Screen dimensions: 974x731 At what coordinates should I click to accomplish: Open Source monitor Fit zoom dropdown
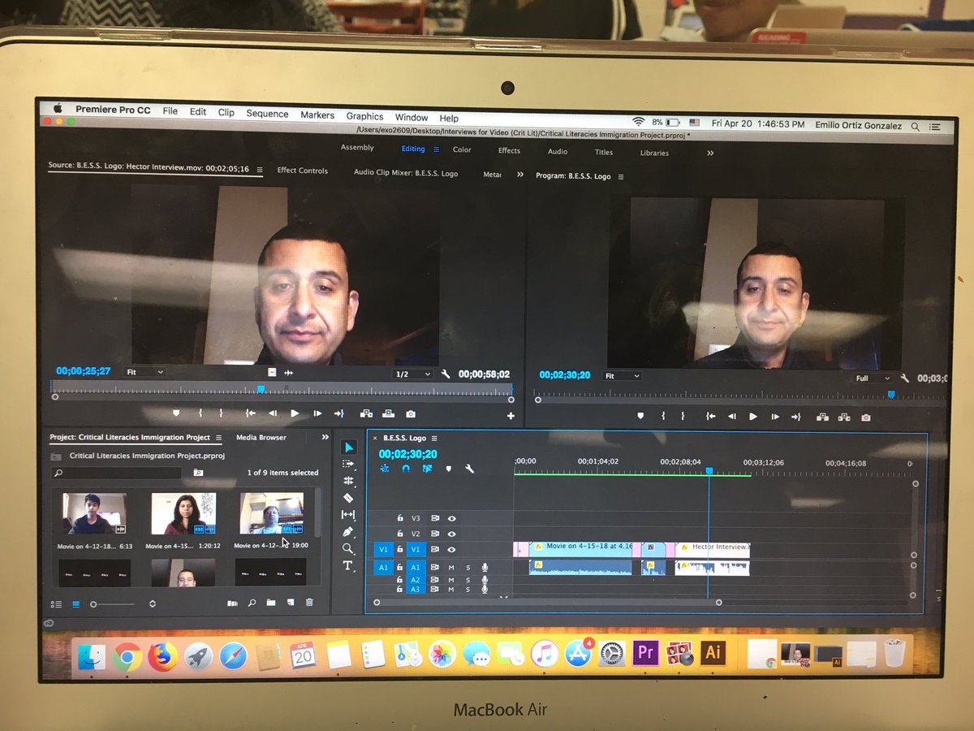point(145,372)
